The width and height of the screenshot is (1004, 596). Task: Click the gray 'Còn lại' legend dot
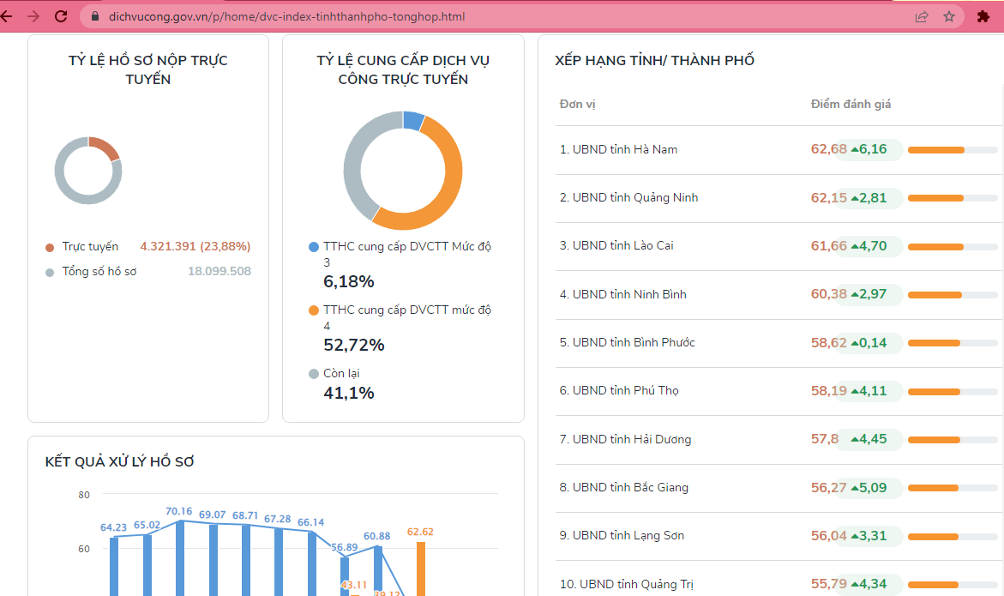(314, 374)
